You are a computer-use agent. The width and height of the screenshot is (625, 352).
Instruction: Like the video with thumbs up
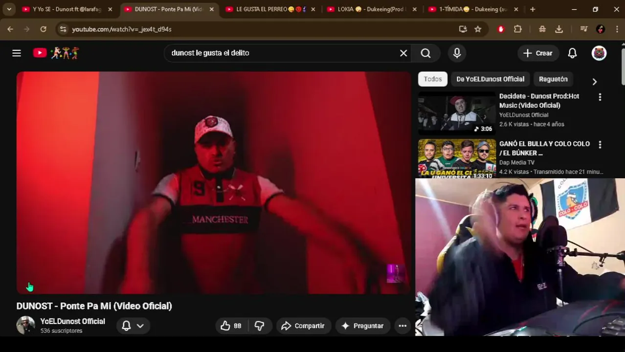231,326
